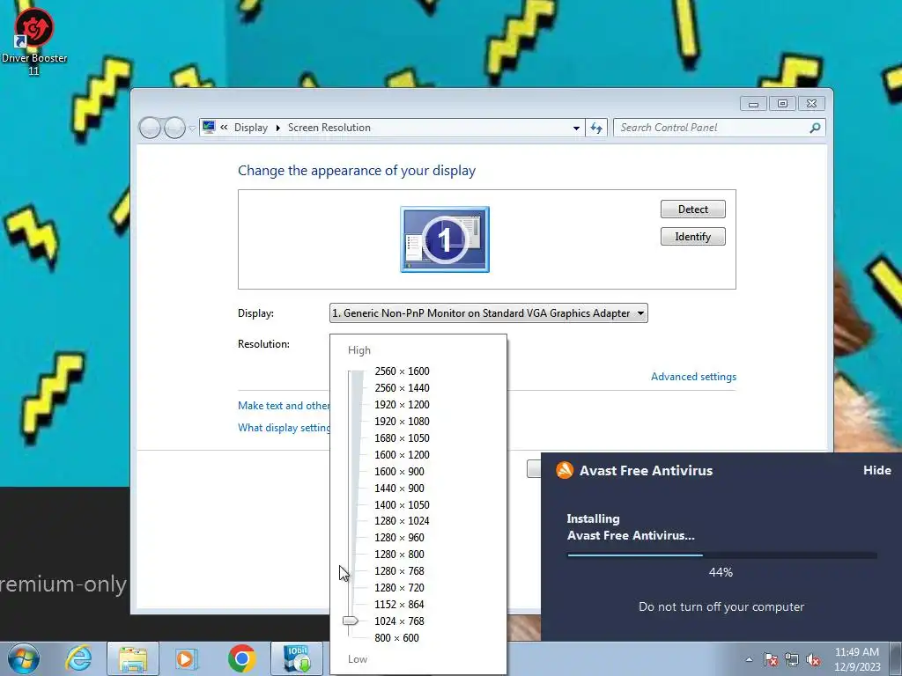Screen dimensions: 902x676
Task: Click the Identify button
Action: click(692, 237)
